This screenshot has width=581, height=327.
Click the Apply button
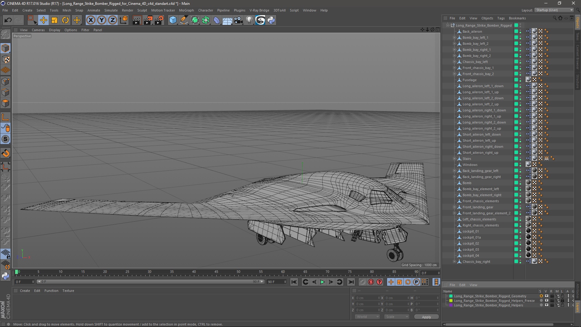[x=426, y=317]
